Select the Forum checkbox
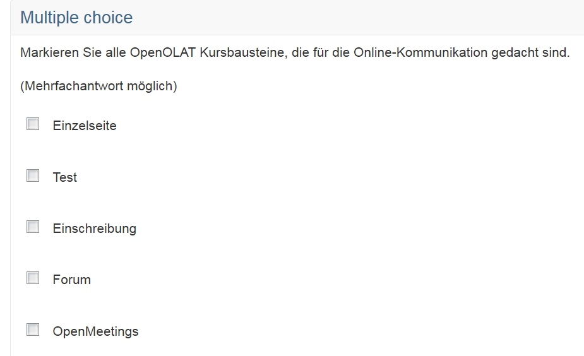 pos(33,278)
